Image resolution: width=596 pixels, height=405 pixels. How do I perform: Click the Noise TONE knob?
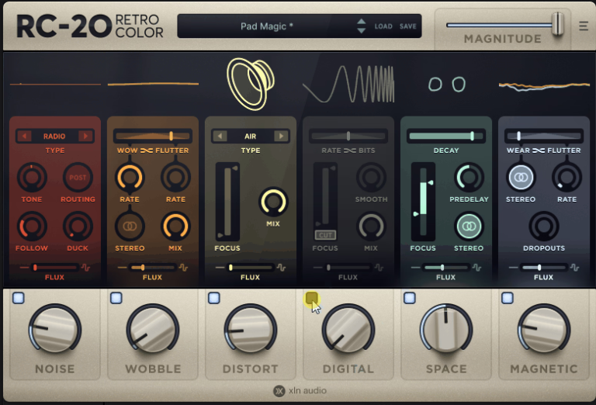tap(32, 178)
